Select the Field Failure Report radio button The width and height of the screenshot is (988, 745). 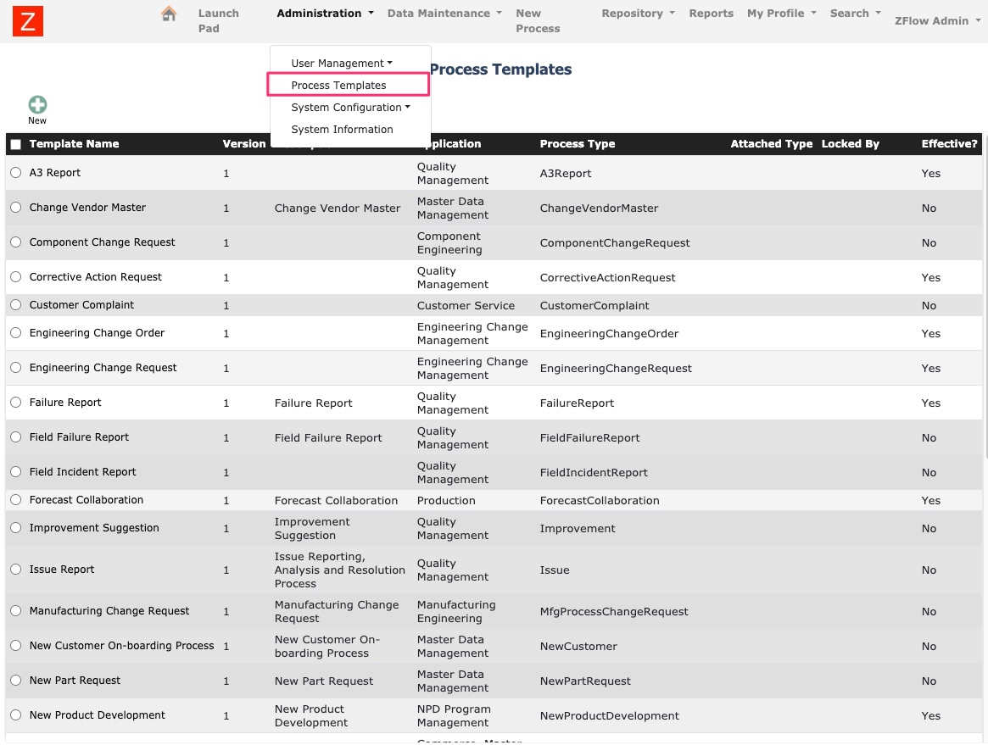(16, 436)
